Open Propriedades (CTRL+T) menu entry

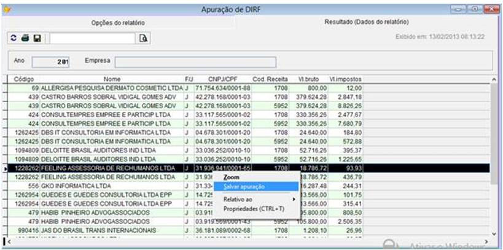point(254,208)
